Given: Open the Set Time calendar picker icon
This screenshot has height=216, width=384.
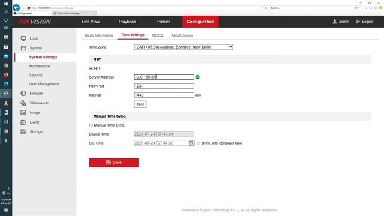Looking at the screenshot, I should (x=191, y=143).
